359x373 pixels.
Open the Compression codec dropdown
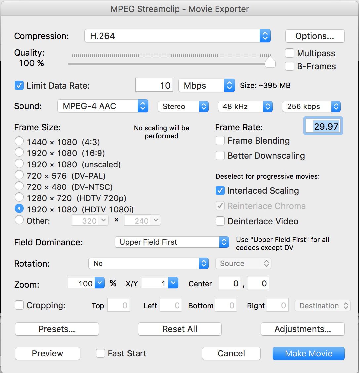[x=178, y=36]
